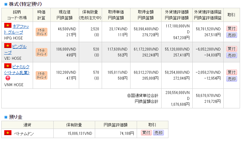Viewport: 242px width, 141px height.
Task: Click the 外貨建評価額 column header
Action: (177, 15)
